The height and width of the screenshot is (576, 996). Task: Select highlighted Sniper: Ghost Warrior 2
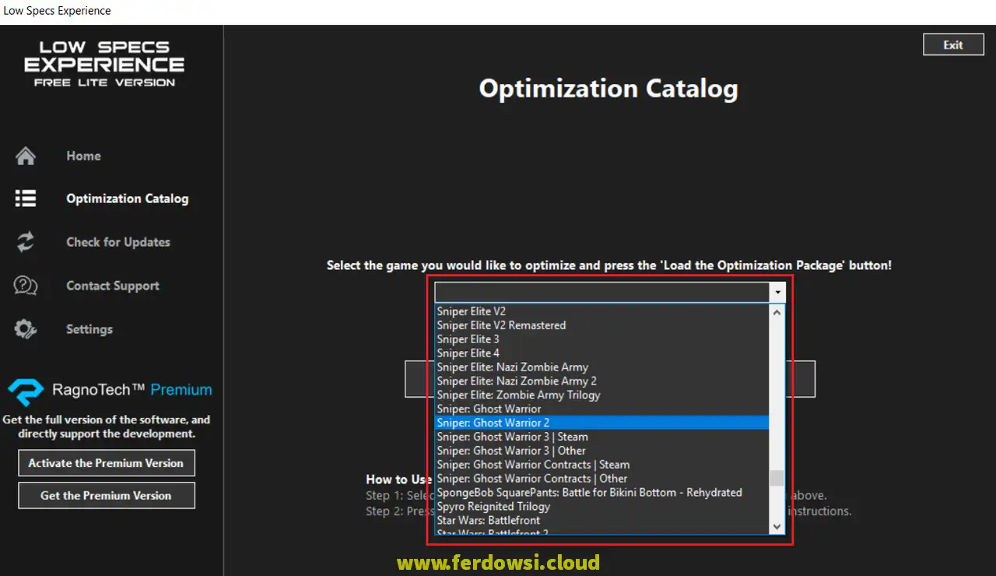pyautogui.click(x=601, y=423)
